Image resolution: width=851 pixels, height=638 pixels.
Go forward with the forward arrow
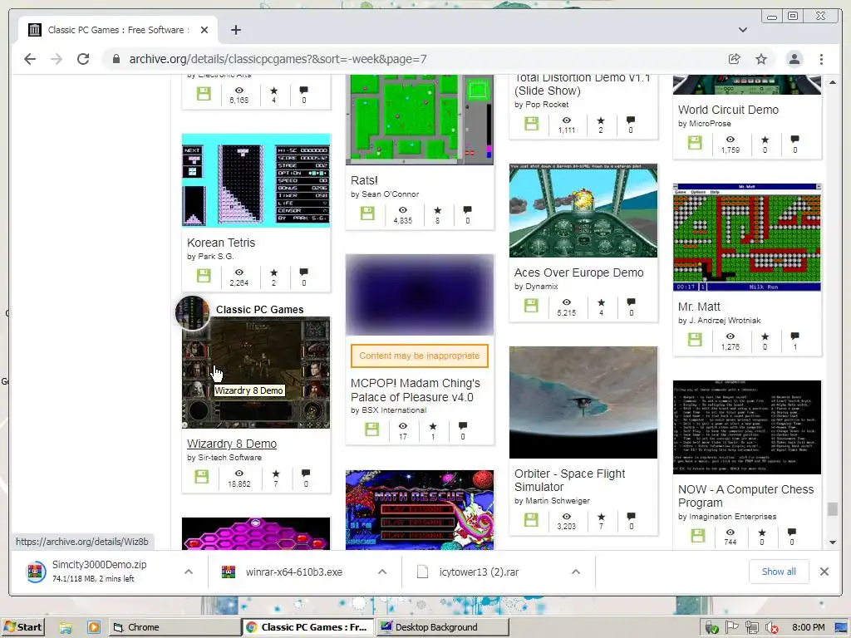[x=57, y=59]
